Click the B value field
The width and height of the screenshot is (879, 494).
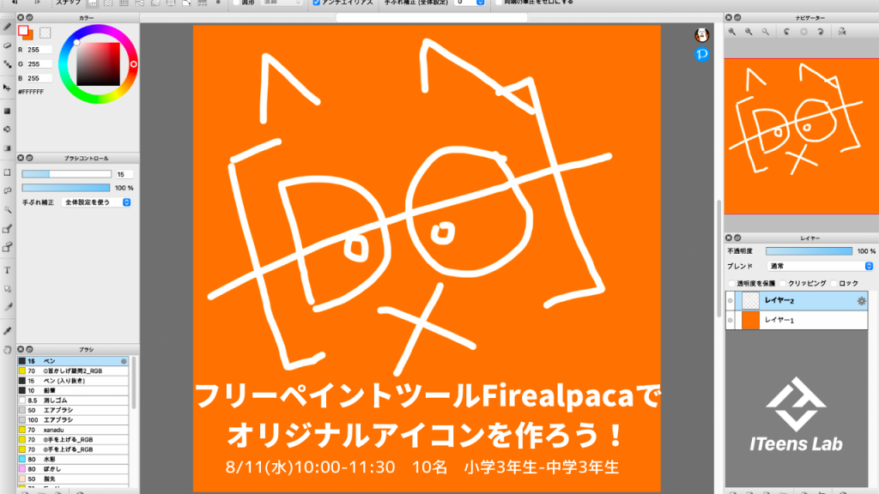tap(39, 78)
